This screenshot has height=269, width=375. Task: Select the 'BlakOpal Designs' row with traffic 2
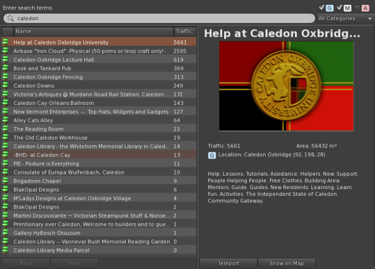[99, 207]
